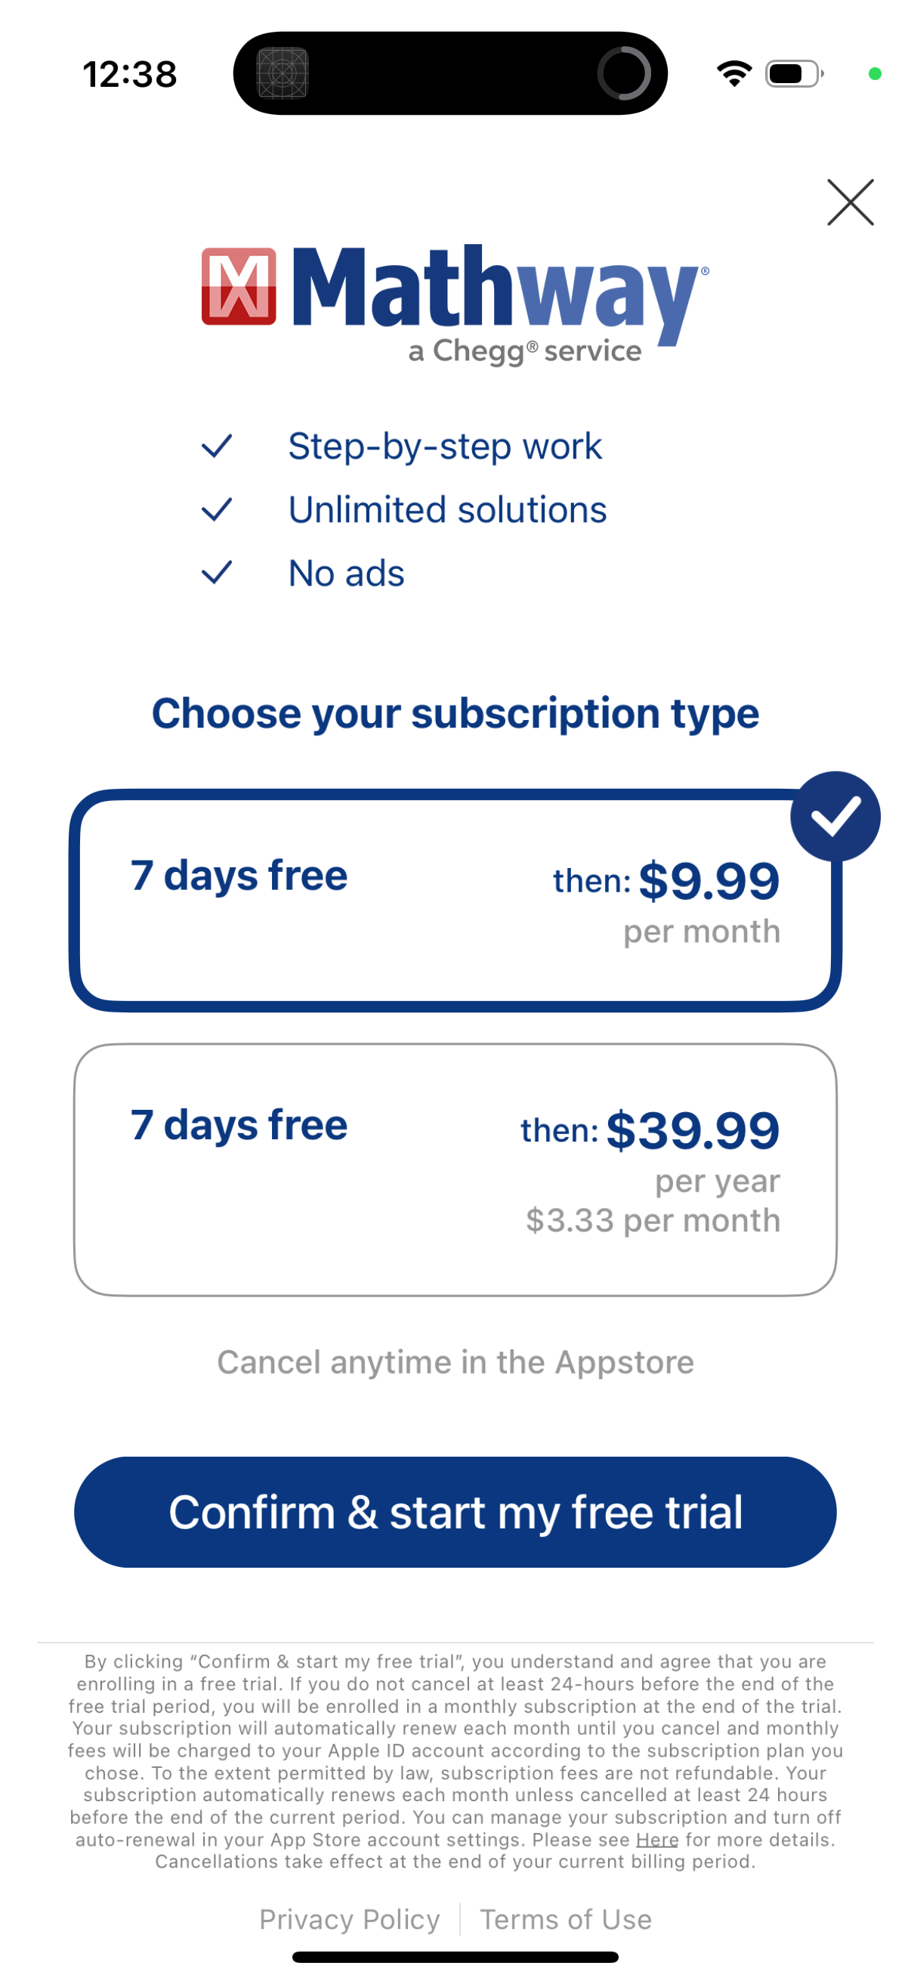Tap the Wi-Fi status icon
This screenshot has height=1981, width=911.
pos(733,74)
